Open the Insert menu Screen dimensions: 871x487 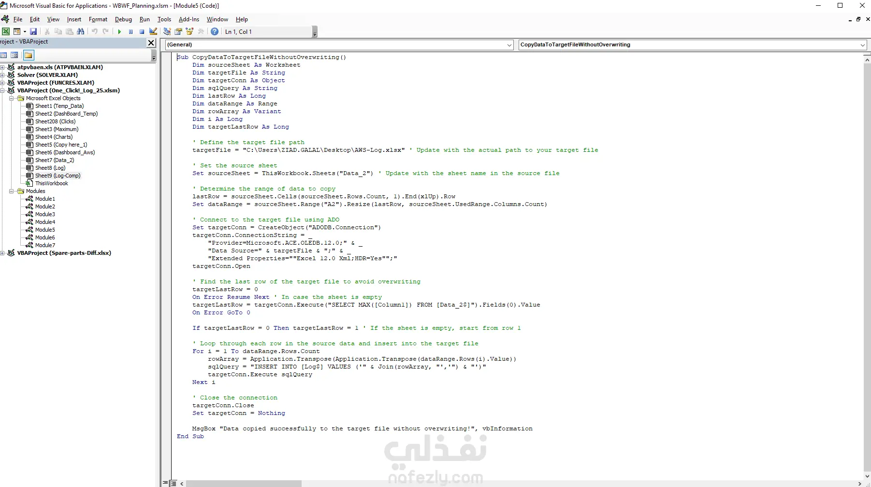tap(74, 19)
